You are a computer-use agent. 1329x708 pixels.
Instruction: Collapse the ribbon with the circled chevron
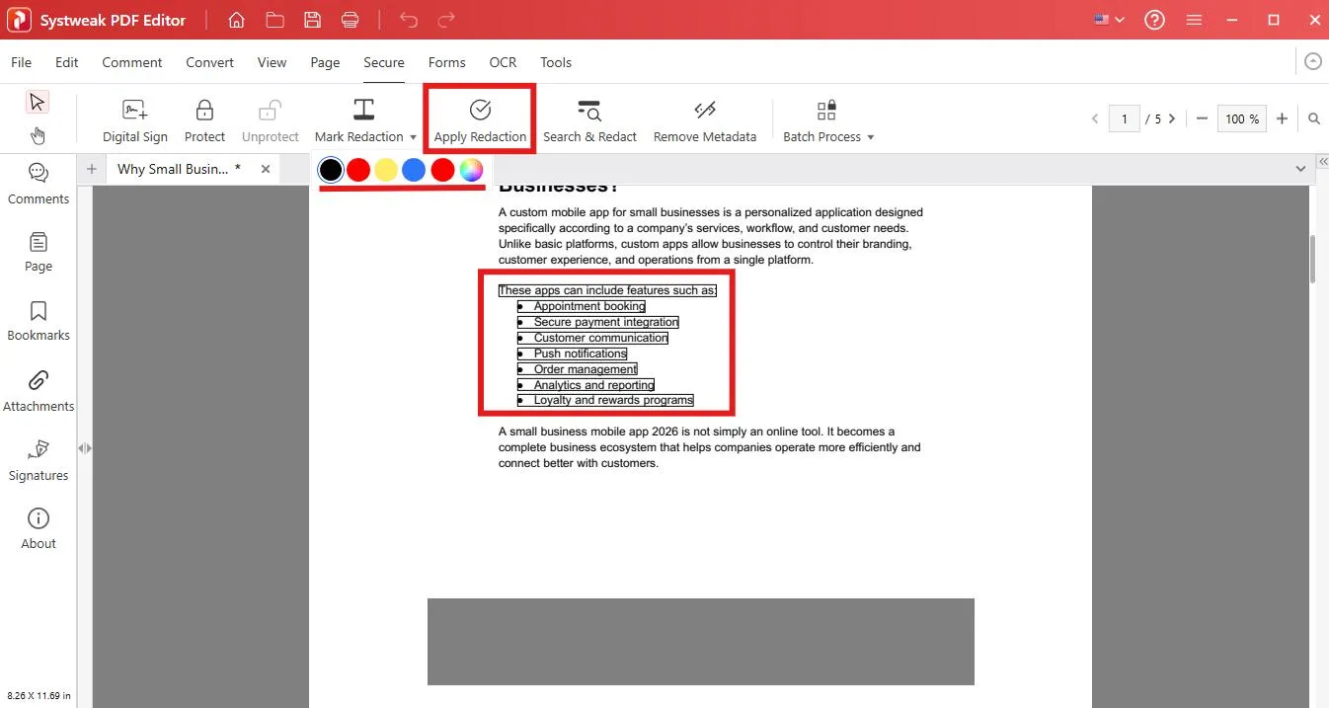coord(1312,61)
